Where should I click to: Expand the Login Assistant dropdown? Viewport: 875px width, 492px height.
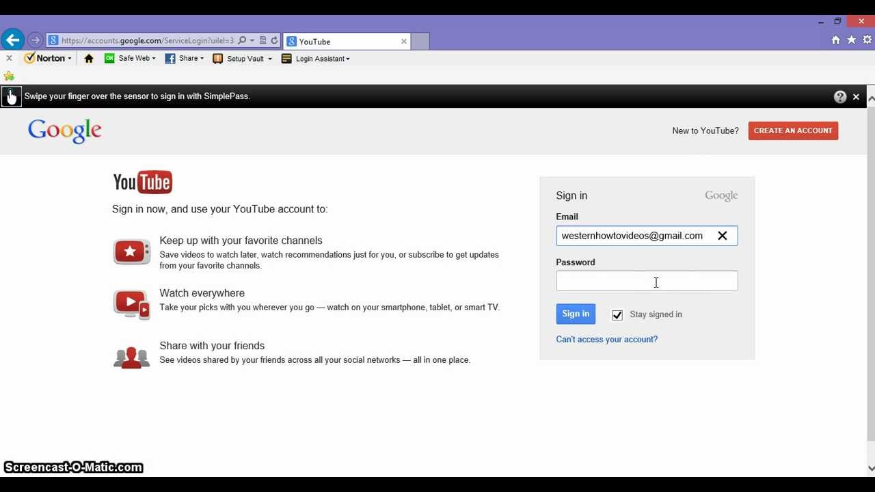tap(348, 59)
